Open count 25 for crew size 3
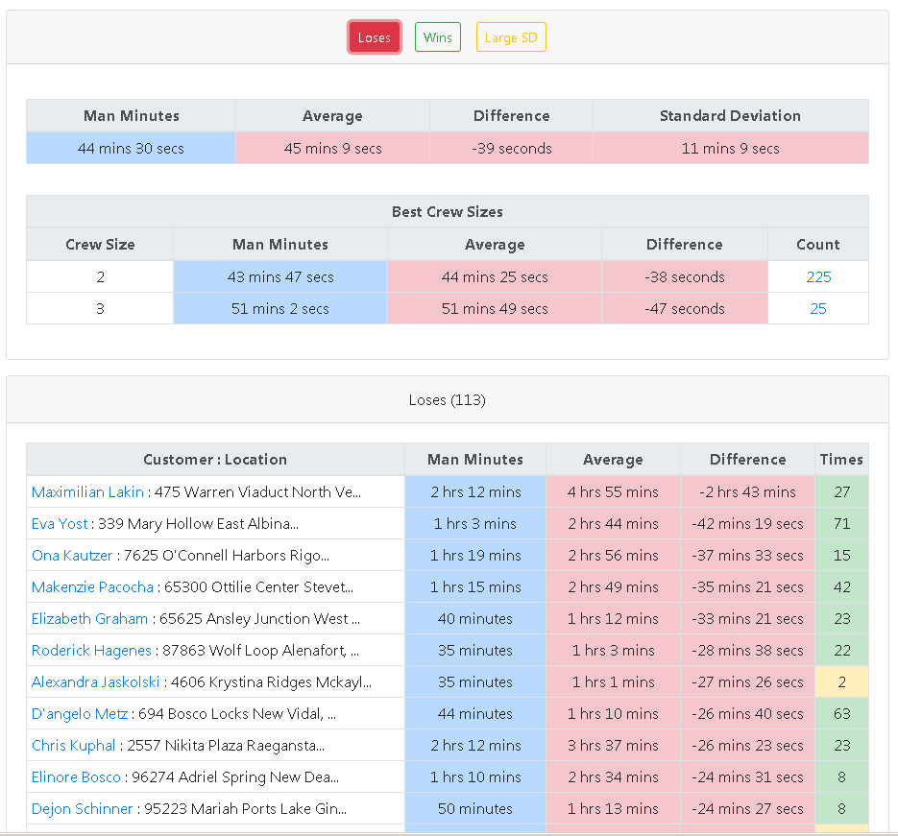 pos(818,308)
